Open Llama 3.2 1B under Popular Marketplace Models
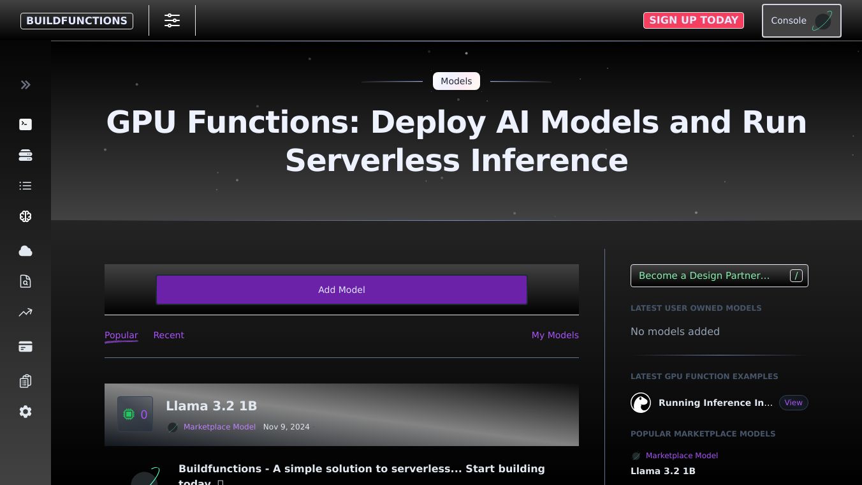 pyautogui.click(x=663, y=471)
